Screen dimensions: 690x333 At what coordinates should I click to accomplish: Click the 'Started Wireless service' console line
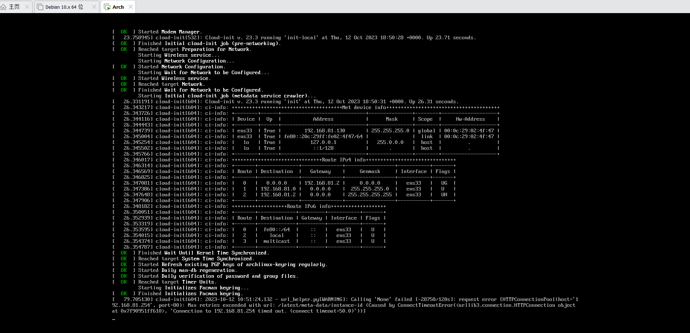tap(161, 79)
